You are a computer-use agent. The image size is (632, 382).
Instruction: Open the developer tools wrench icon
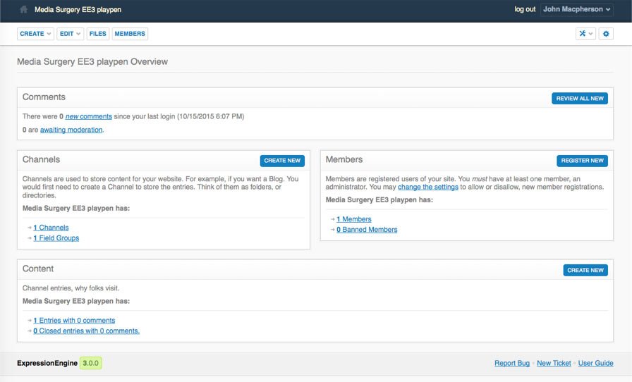[585, 33]
